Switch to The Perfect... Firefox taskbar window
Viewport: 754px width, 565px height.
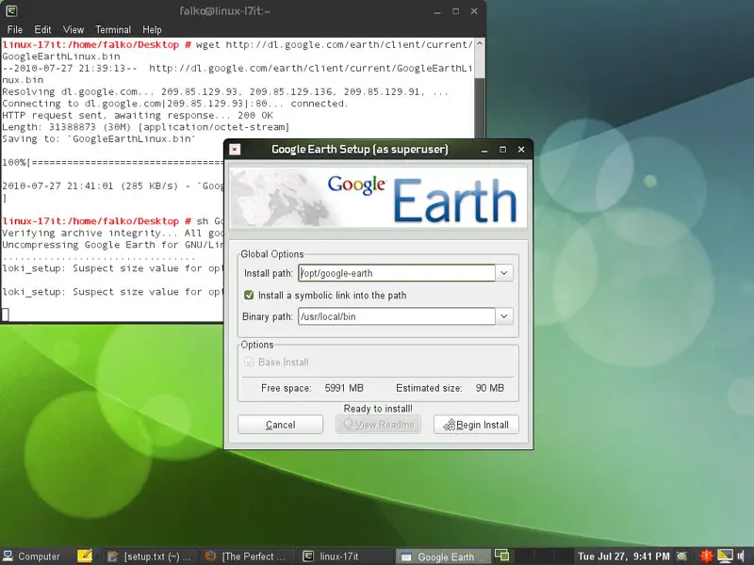(245, 557)
